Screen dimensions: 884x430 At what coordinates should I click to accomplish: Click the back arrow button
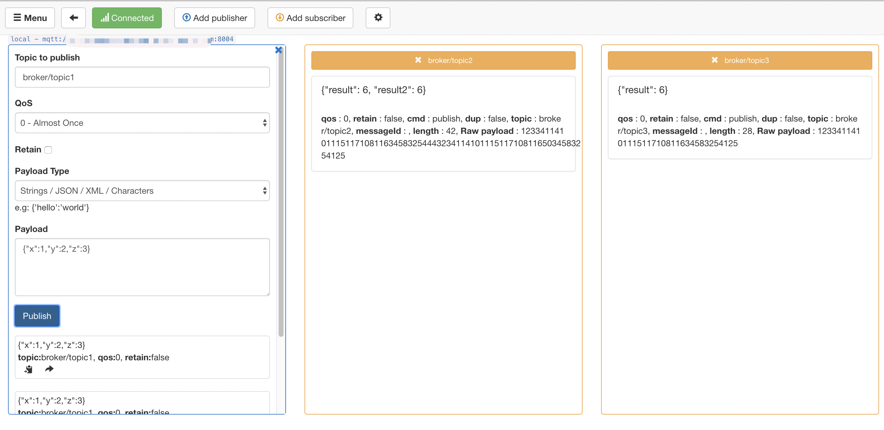coord(74,18)
